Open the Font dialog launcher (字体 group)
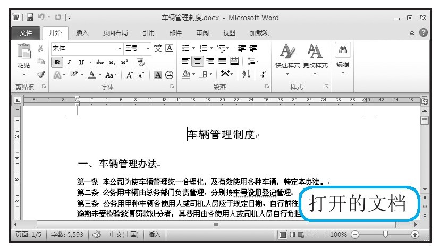 [172, 87]
